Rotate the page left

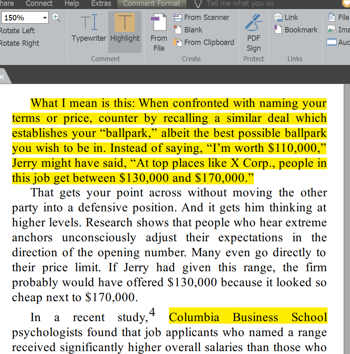17,30
